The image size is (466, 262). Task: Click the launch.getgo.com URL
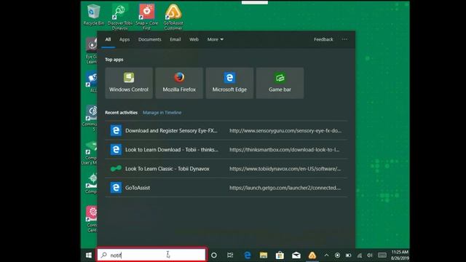[x=285, y=188]
